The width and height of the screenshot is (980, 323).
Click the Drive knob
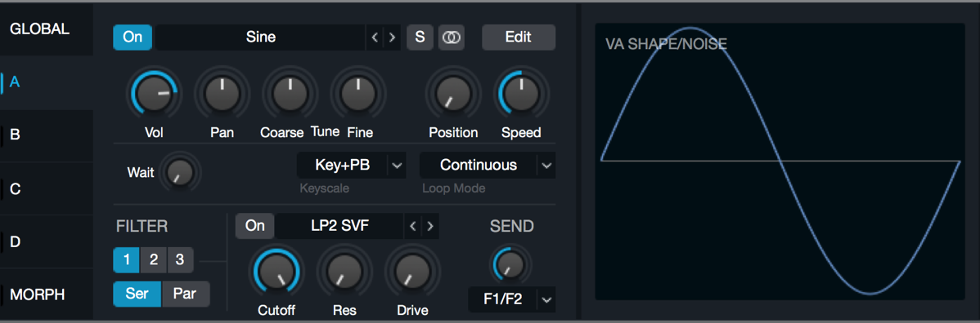[x=412, y=272]
